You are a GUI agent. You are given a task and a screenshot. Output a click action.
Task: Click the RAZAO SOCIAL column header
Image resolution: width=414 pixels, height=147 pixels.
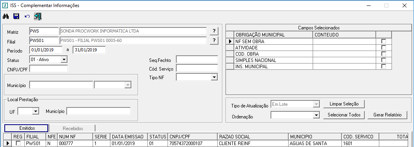pyautogui.click(x=253, y=137)
